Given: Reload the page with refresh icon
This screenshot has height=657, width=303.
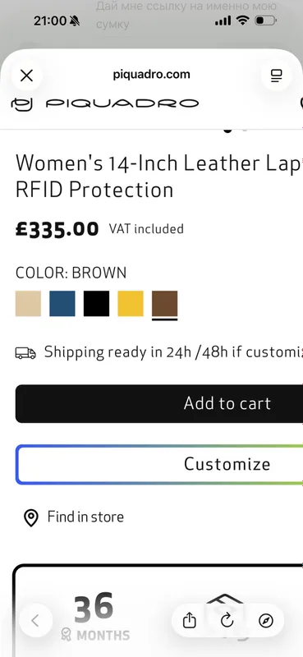Looking at the screenshot, I should point(227,621).
